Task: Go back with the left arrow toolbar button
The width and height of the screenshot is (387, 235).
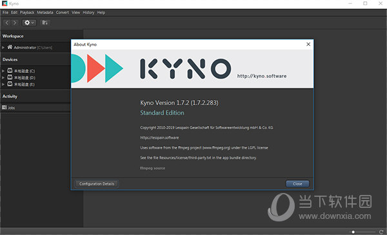Action: click(7, 23)
